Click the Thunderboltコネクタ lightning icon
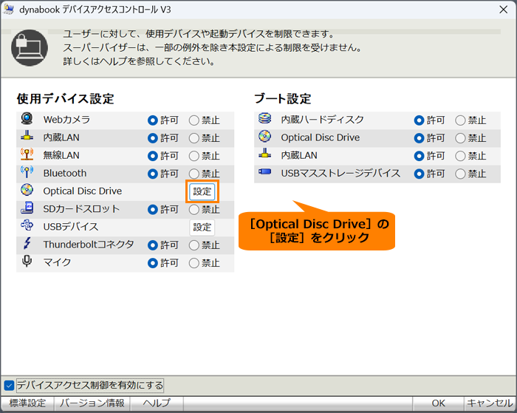The width and height of the screenshot is (517, 413). click(x=27, y=244)
